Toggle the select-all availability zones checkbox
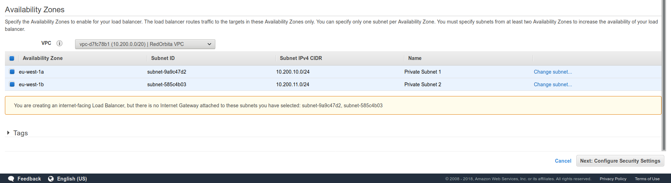Screen dimensions: 671x183 click(x=12, y=58)
